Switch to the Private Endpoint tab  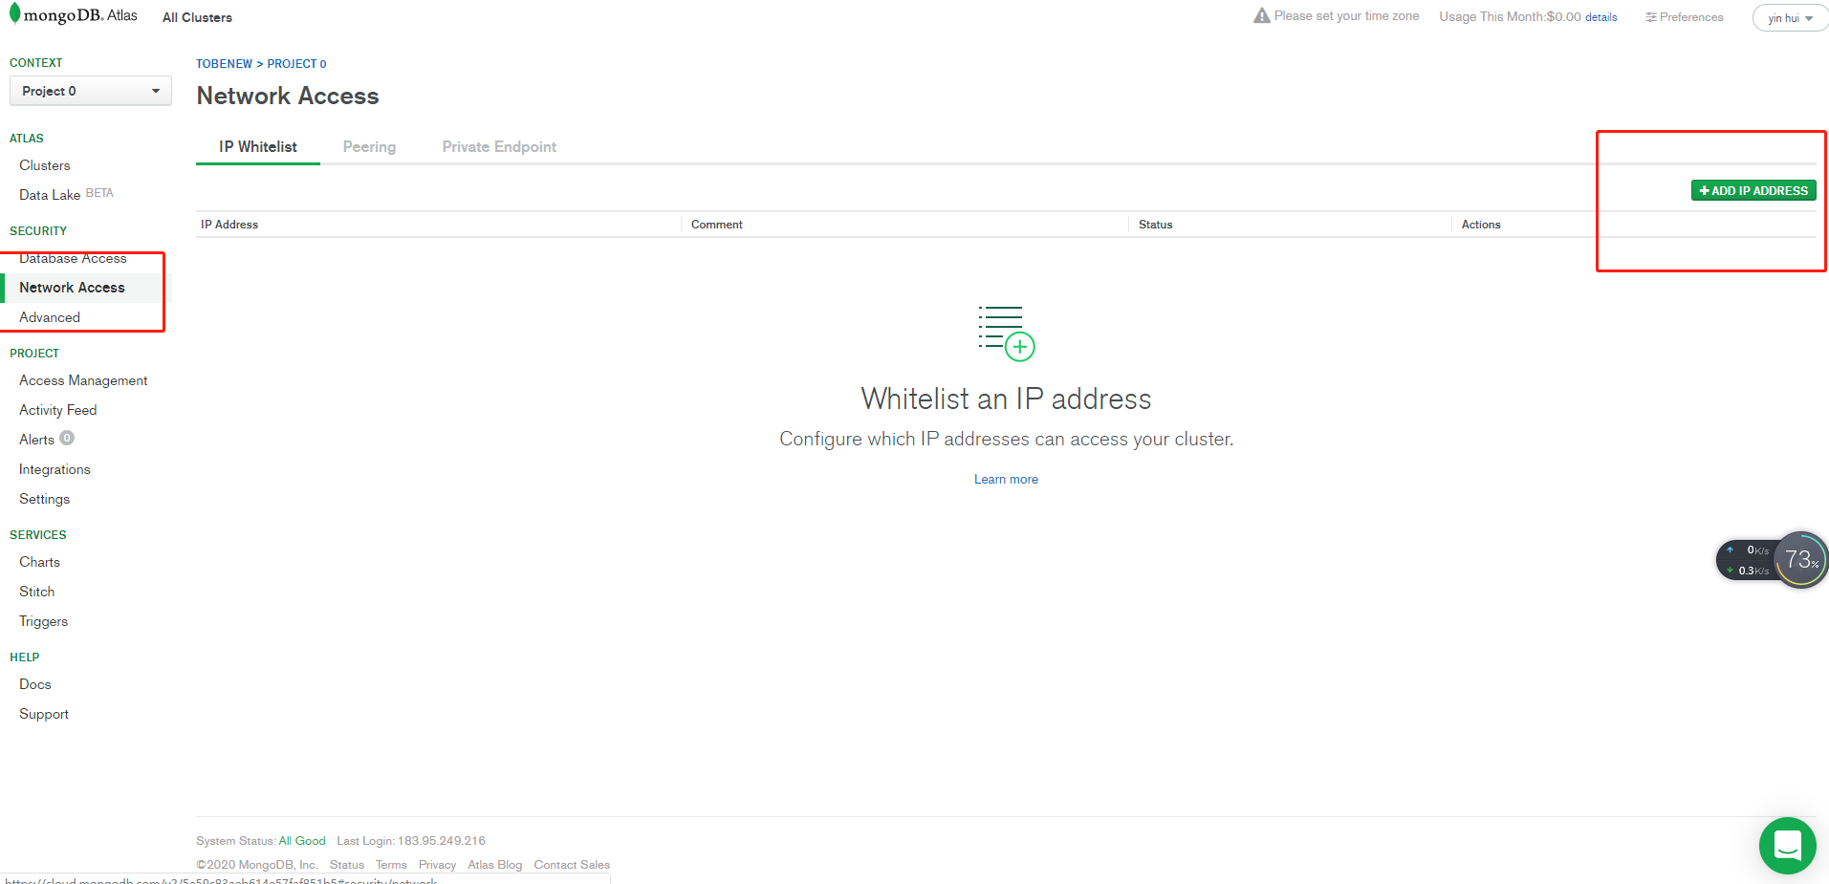[499, 147]
